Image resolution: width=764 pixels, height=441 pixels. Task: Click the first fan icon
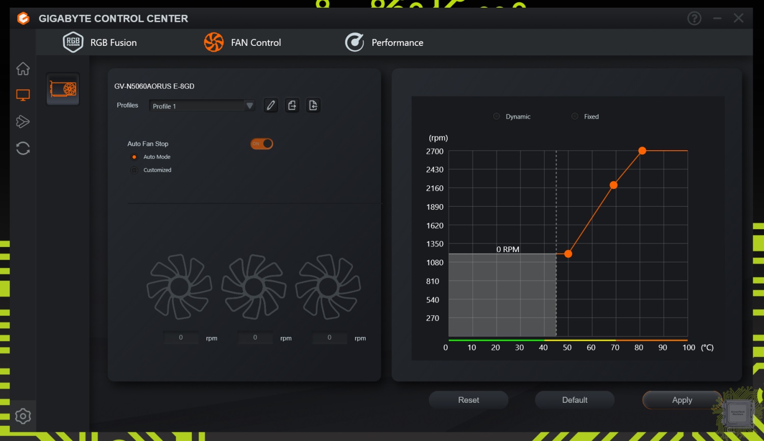[179, 287]
